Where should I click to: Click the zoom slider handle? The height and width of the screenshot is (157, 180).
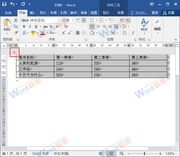[x=145, y=153]
